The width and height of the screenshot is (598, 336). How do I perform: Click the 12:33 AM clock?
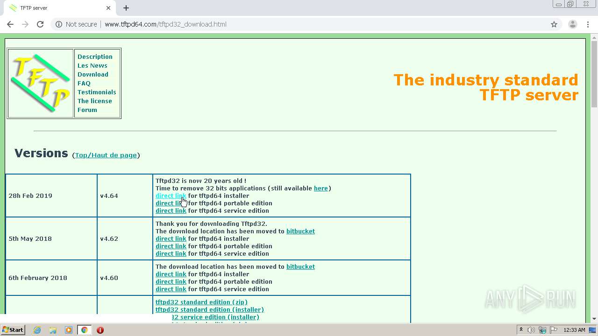tap(574, 330)
